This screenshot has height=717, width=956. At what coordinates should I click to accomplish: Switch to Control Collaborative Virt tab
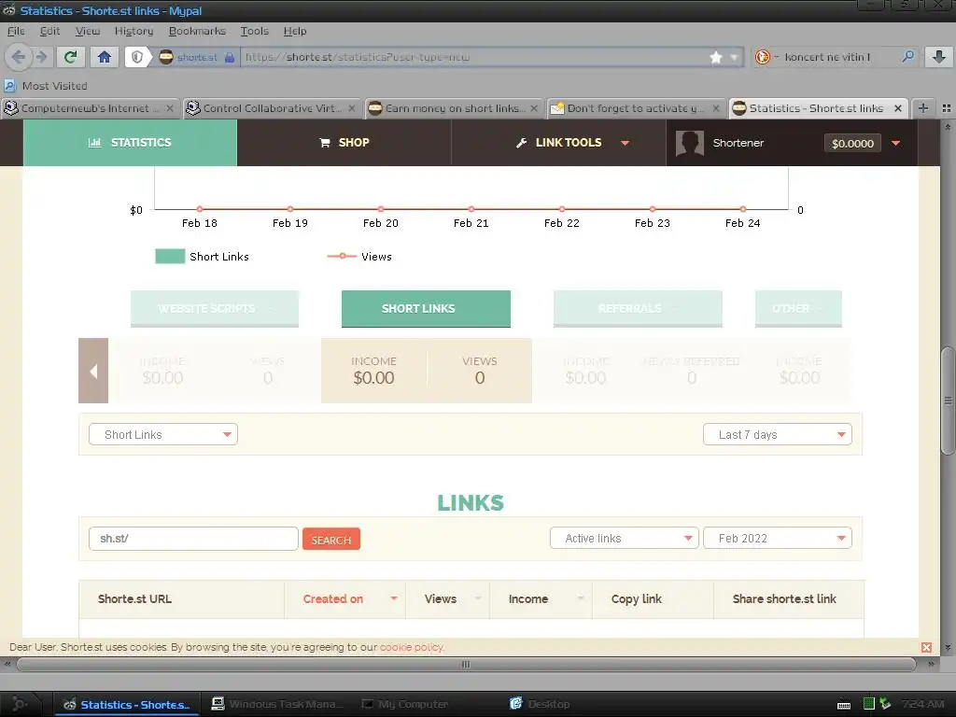point(272,108)
